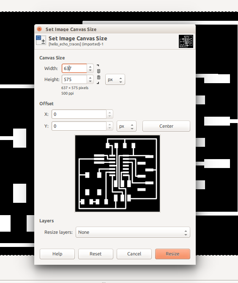The image size is (238, 283).
Task: Increase Height with up arrow
Action: click(x=90, y=78)
